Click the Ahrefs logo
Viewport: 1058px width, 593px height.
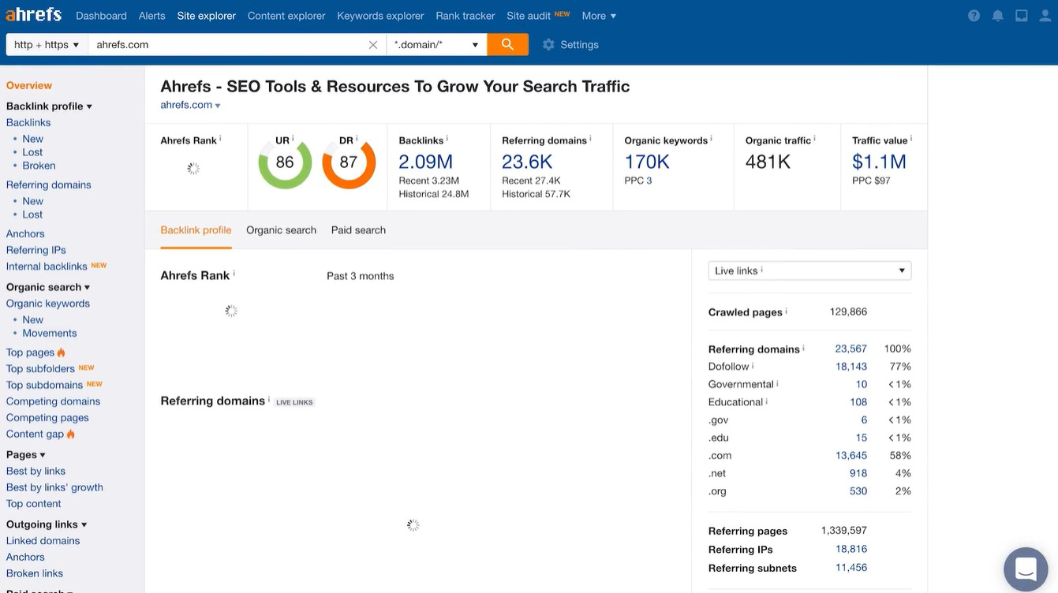pyautogui.click(x=34, y=15)
